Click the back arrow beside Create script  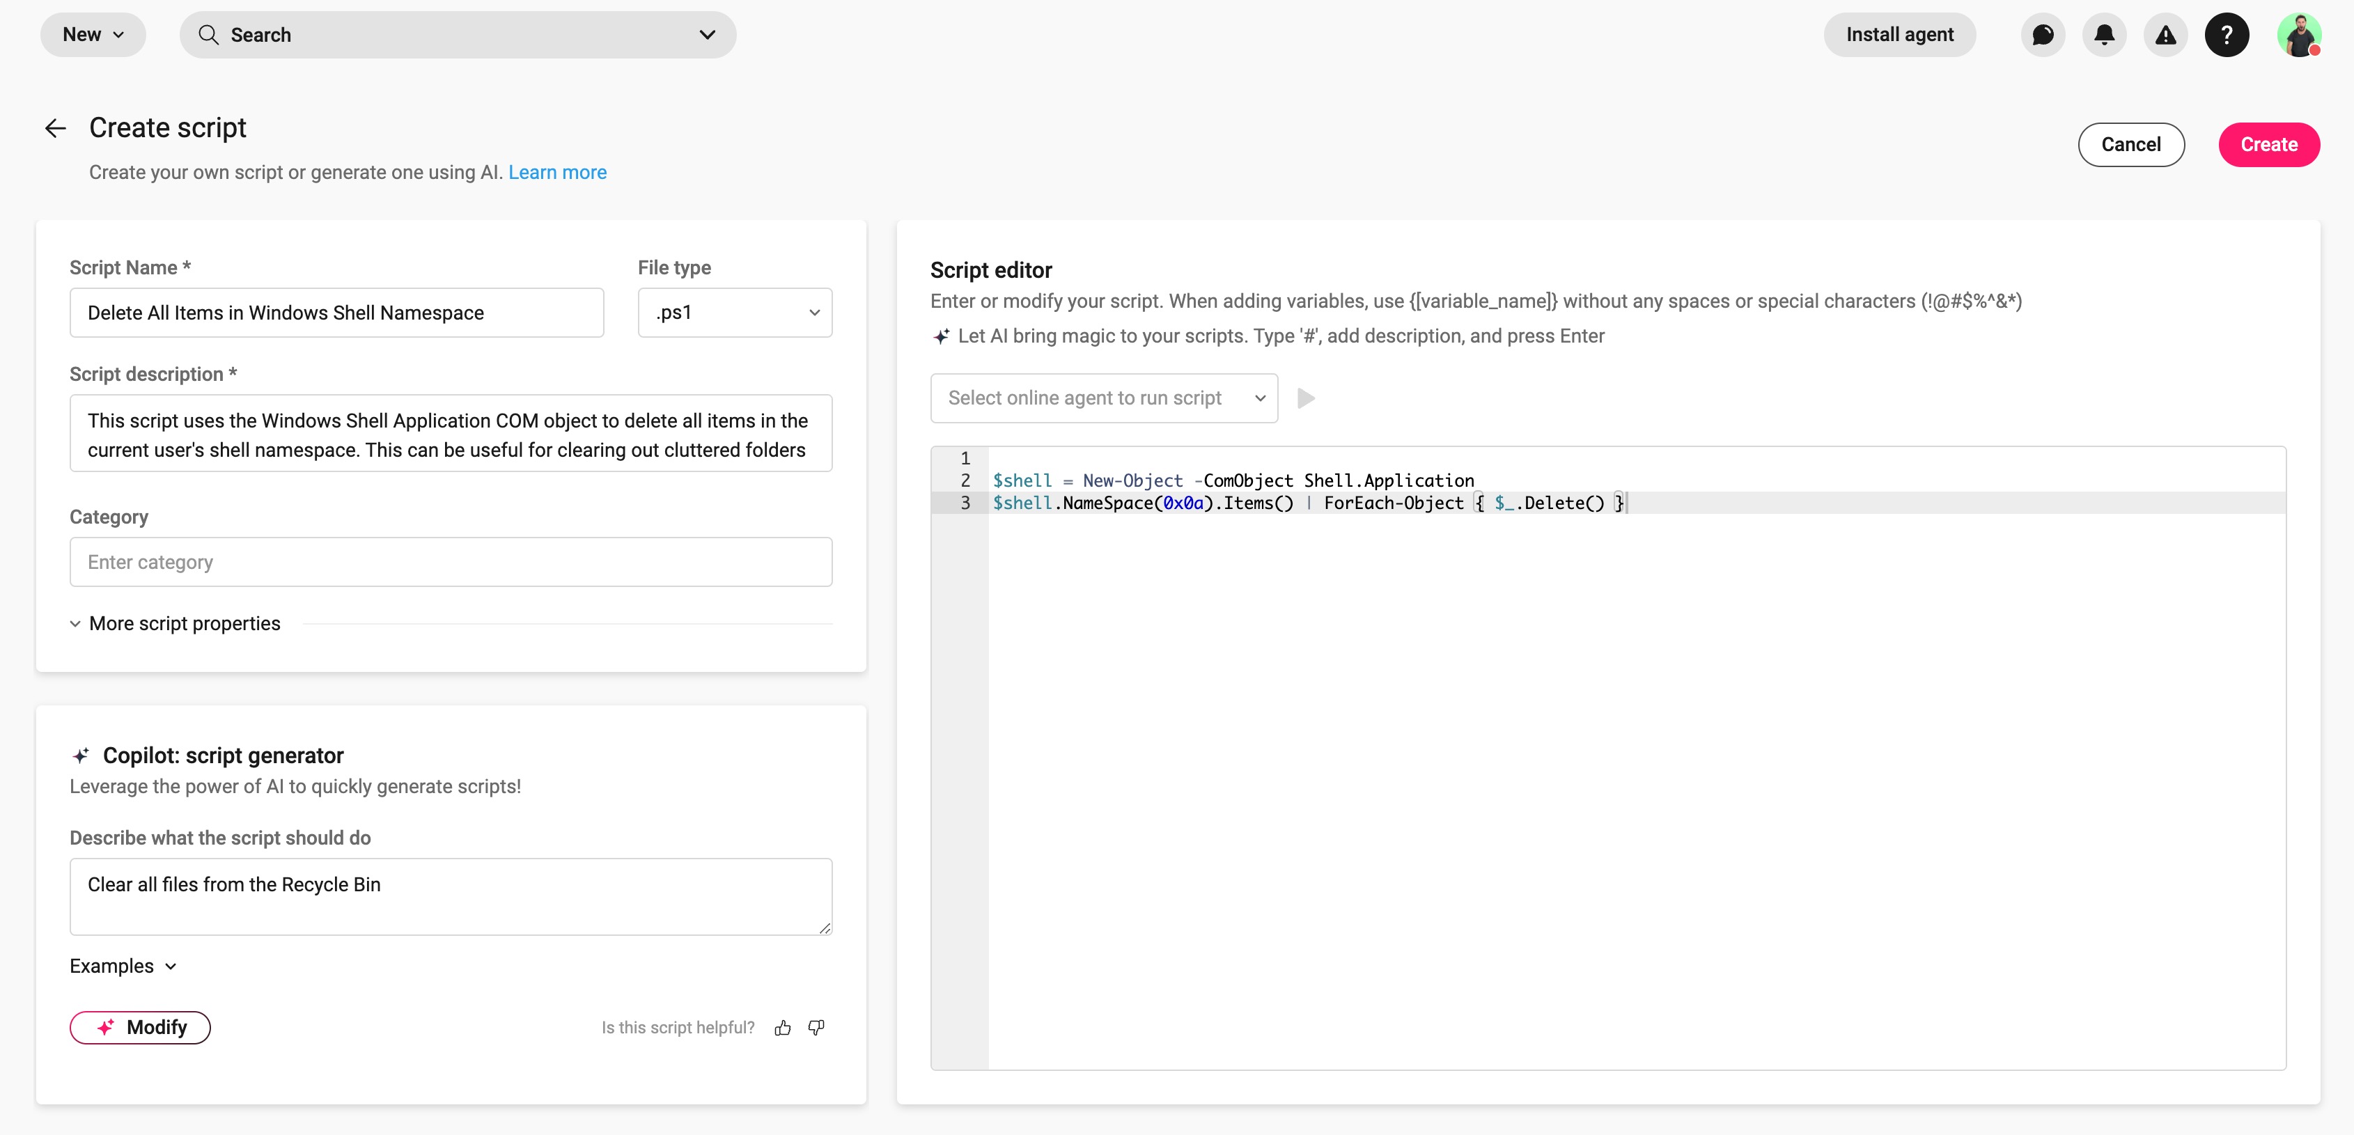tap(56, 128)
